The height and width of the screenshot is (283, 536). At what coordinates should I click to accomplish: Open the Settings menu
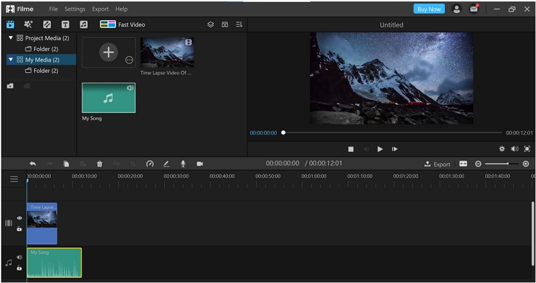pos(75,9)
